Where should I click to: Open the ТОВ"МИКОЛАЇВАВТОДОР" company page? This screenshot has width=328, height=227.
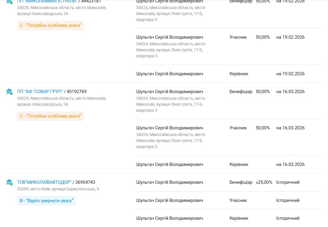click(x=44, y=182)
